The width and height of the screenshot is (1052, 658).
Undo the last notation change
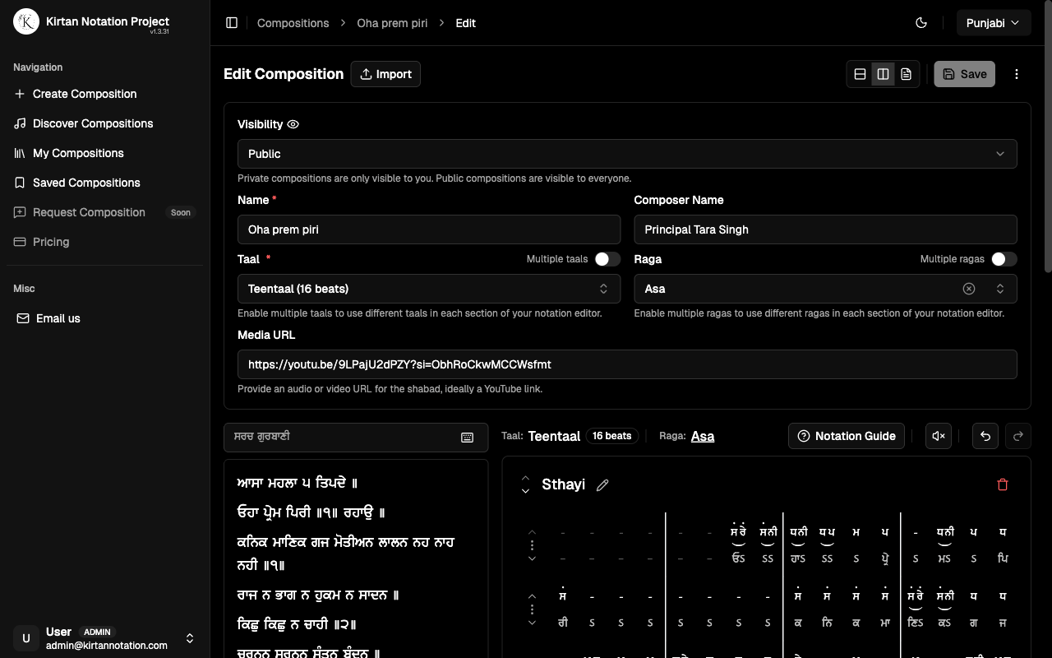pyautogui.click(x=985, y=436)
